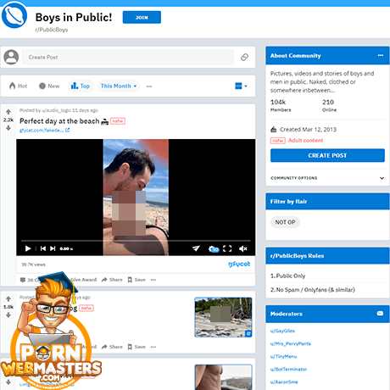Click the 39.7K views label
The width and height of the screenshot is (390, 390).
33,265
